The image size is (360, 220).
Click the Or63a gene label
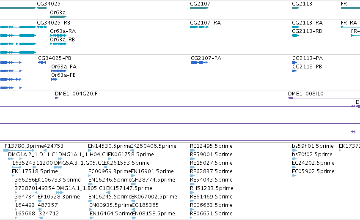(58, 12)
